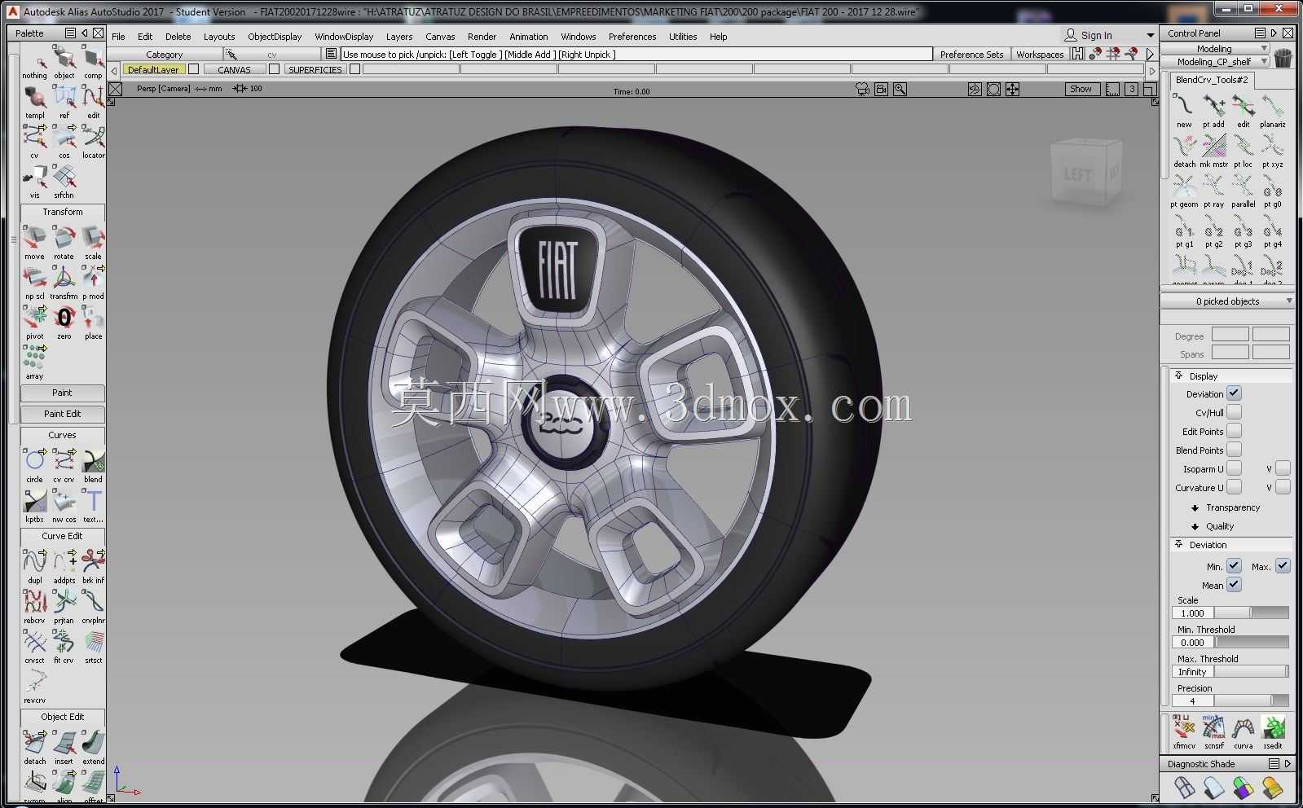Select the fit crv tool
This screenshot has width=1303, height=808.
(64, 646)
